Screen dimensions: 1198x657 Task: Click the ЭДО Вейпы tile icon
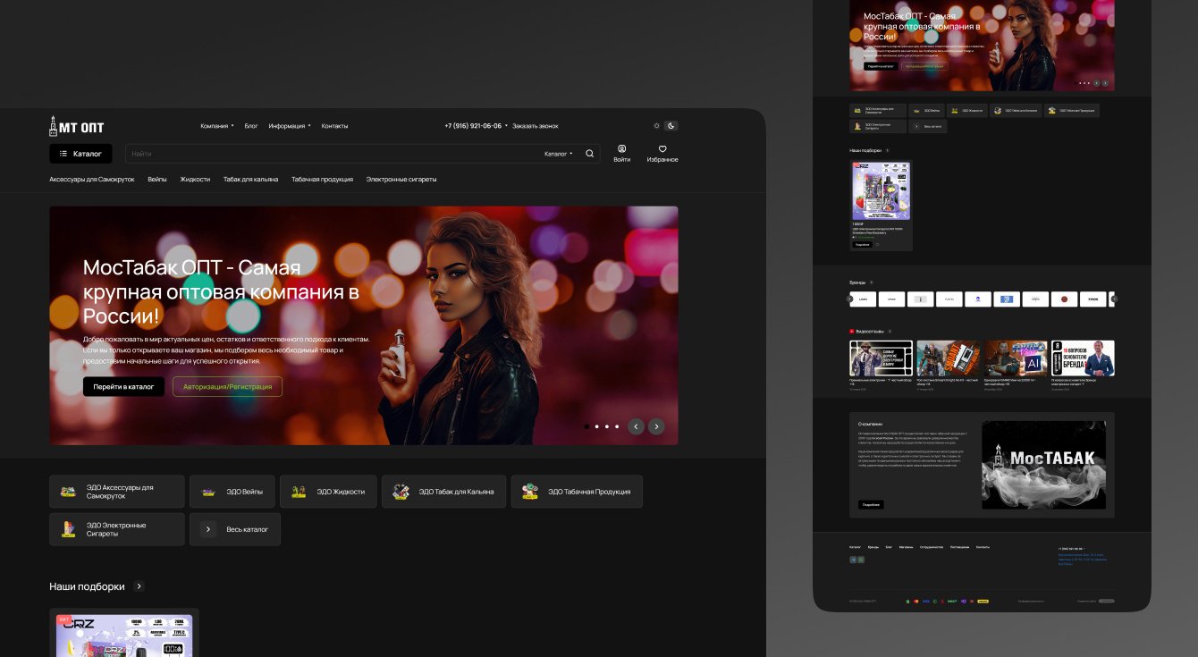coord(208,492)
